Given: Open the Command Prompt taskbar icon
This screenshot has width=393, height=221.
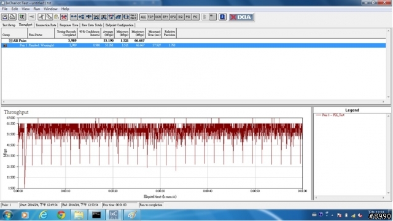Looking at the screenshot, I should point(96,215).
